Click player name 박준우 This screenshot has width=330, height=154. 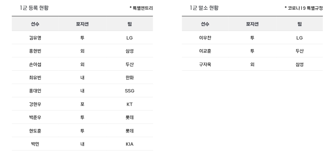click(x=35, y=118)
